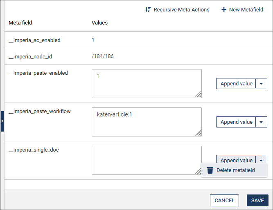
Task: Open Recursive Meta Actions
Action: [177, 9]
